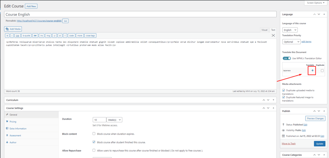Open distraction-free writing mode icon in editor
329x158 pixels.
pyautogui.click(x=273, y=36)
